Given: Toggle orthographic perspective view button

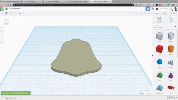Looking at the screenshot, I should point(2,43).
